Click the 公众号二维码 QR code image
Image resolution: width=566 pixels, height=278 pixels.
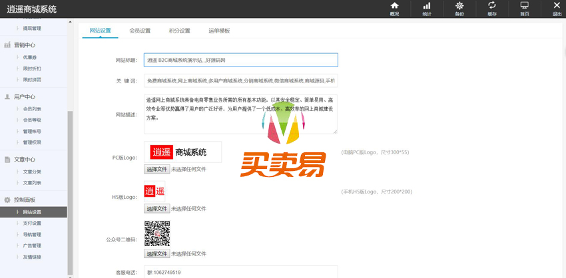pyautogui.click(x=157, y=234)
